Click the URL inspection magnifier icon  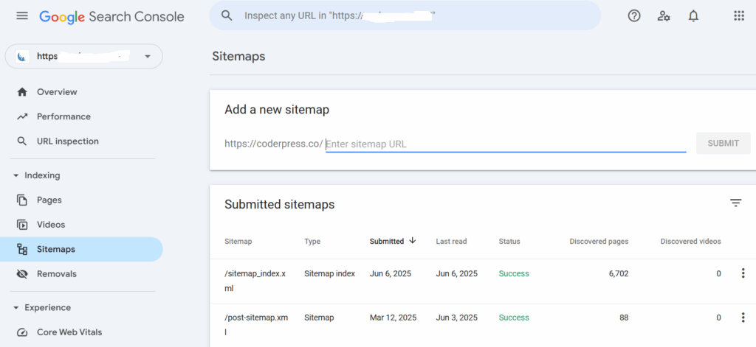click(x=22, y=141)
